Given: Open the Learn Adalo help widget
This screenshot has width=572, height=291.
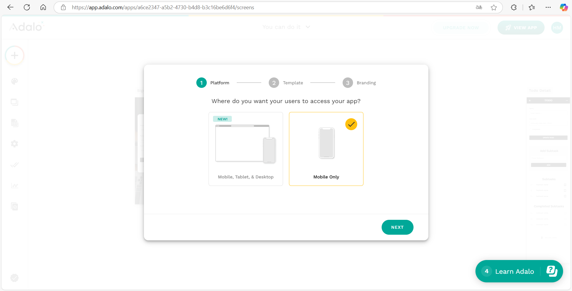Looking at the screenshot, I should click(519, 271).
